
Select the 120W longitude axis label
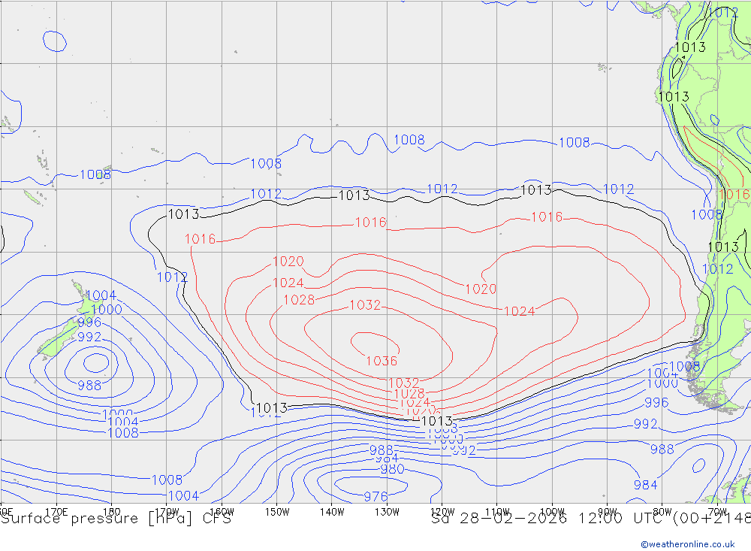(x=442, y=512)
